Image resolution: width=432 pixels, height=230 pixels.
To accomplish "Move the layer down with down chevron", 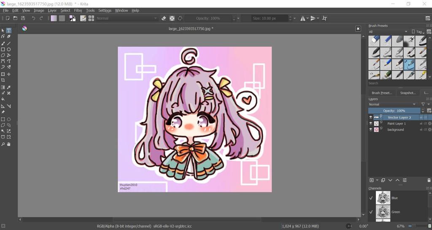I will [x=390, y=180].
